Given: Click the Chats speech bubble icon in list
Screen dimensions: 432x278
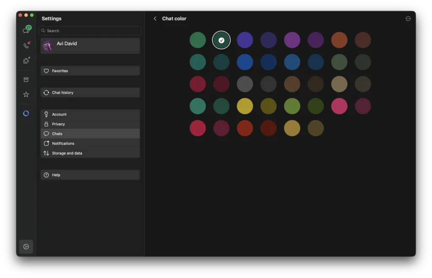Looking at the screenshot, I should click(46, 134).
